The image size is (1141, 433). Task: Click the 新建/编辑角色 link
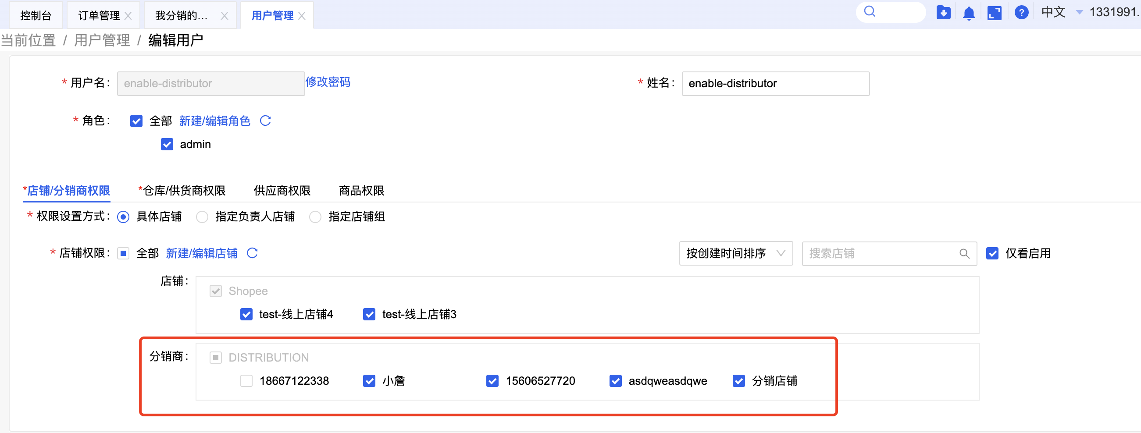pyautogui.click(x=214, y=121)
